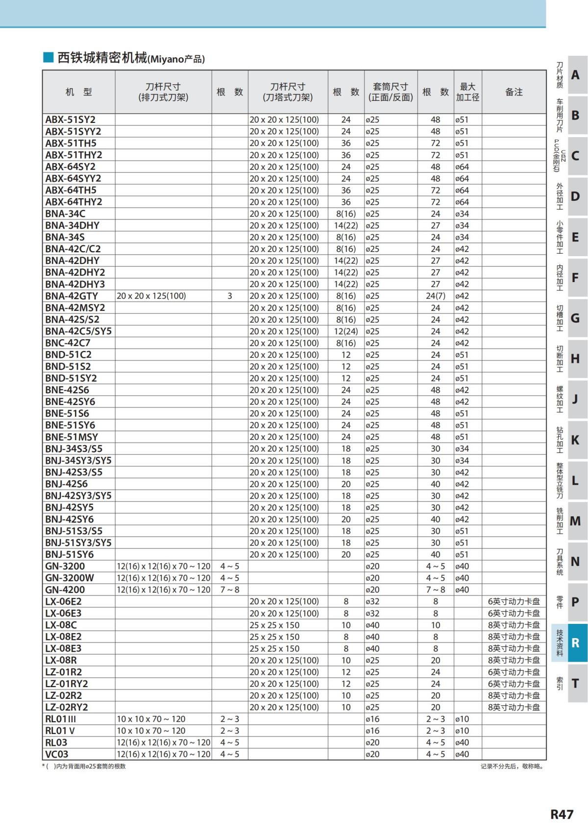Click the 备注 column header

tap(514, 92)
